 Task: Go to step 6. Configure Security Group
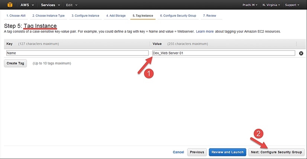pyautogui.click(x=178, y=16)
